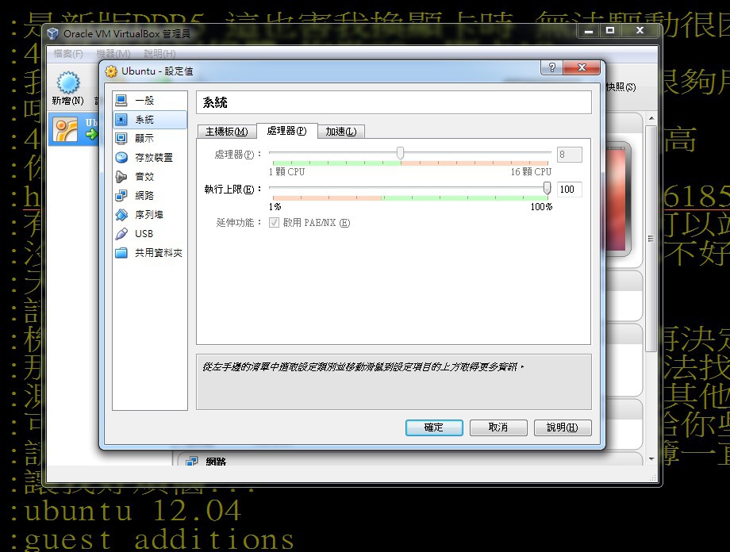Open the 機器(M) menu in VirtualBox Manager

(113, 53)
